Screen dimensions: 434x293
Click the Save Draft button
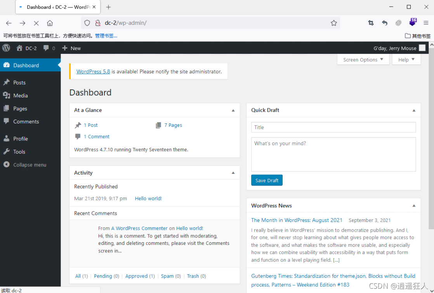click(x=267, y=180)
